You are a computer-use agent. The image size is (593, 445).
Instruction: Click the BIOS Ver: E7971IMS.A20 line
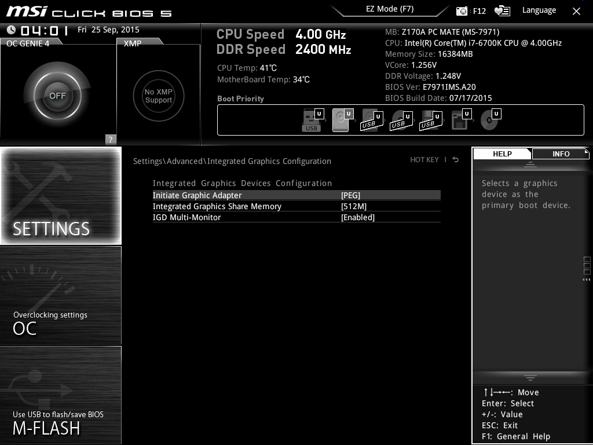430,87
